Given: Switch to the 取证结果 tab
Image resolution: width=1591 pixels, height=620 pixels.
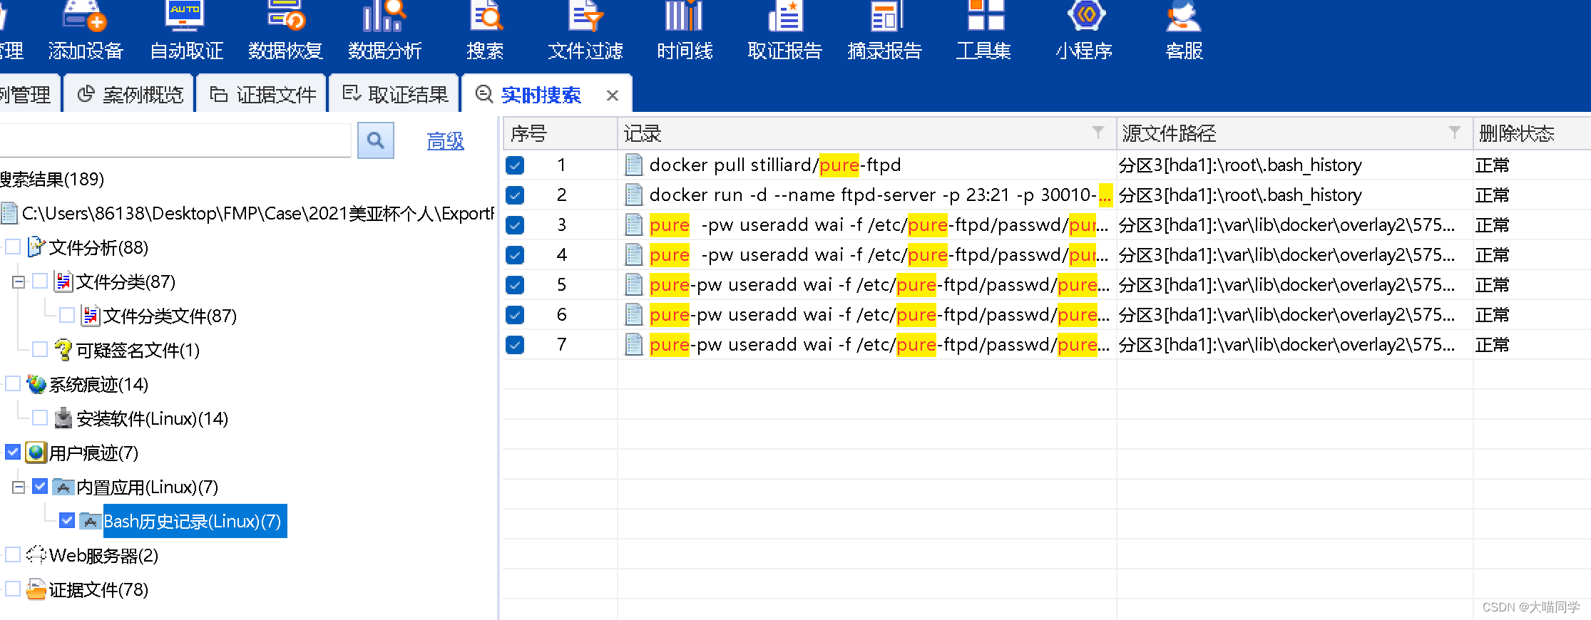Looking at the screenshot, I should pyautogui.click(x=395, y=95).
